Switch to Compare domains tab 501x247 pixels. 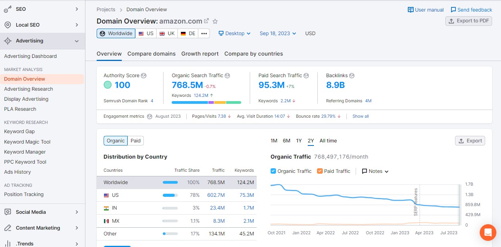click(x=152, y=54)
